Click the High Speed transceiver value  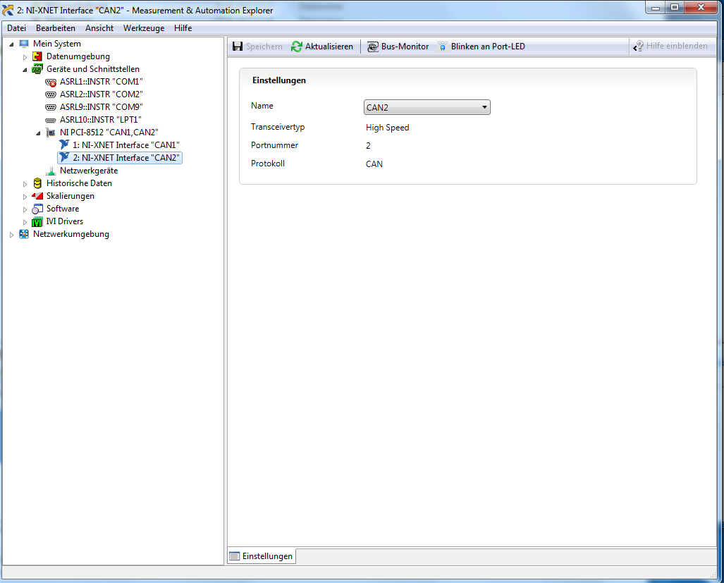click(388, 128)
